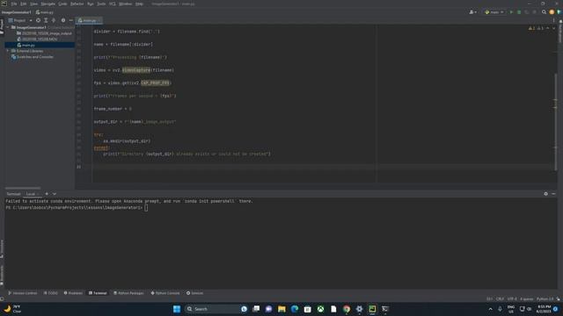Open the VCS menu
Screen dimensions: 563x316
point(113,4)
